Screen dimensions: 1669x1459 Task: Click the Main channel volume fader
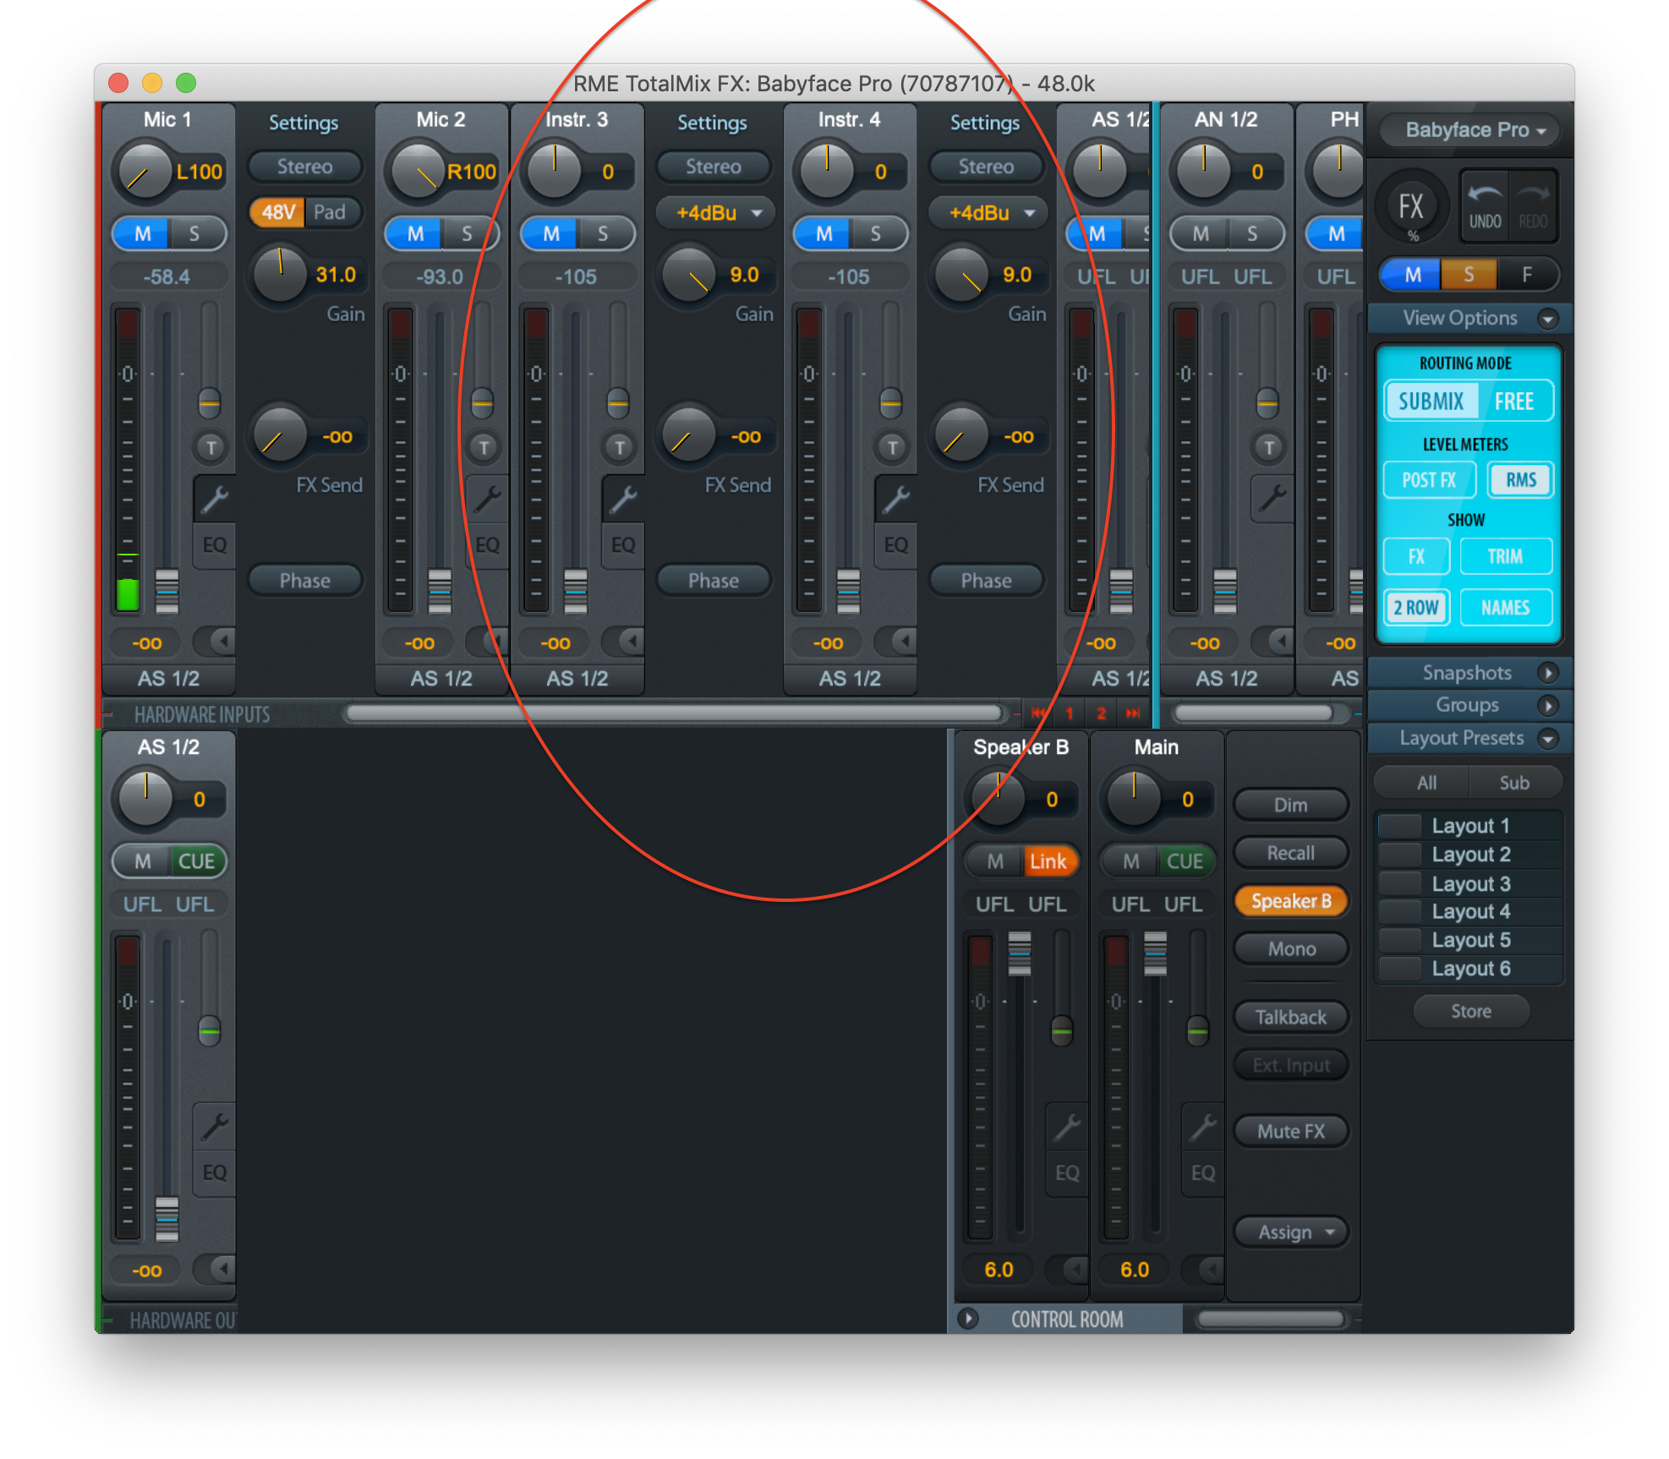pos(1155,954)
